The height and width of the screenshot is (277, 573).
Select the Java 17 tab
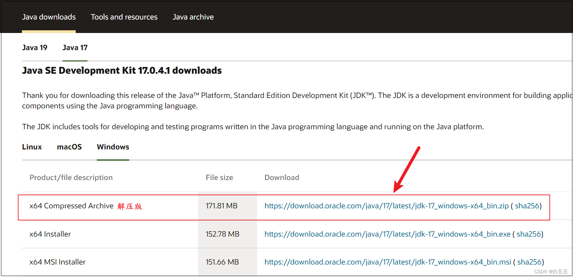pyautogui.click(x=75, y=48)
